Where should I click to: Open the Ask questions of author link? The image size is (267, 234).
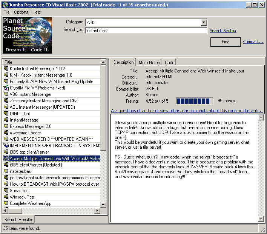pyautogui.click(x=187, y=111)
